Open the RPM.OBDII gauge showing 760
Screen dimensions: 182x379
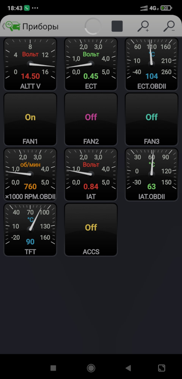(x=30, y=174)
